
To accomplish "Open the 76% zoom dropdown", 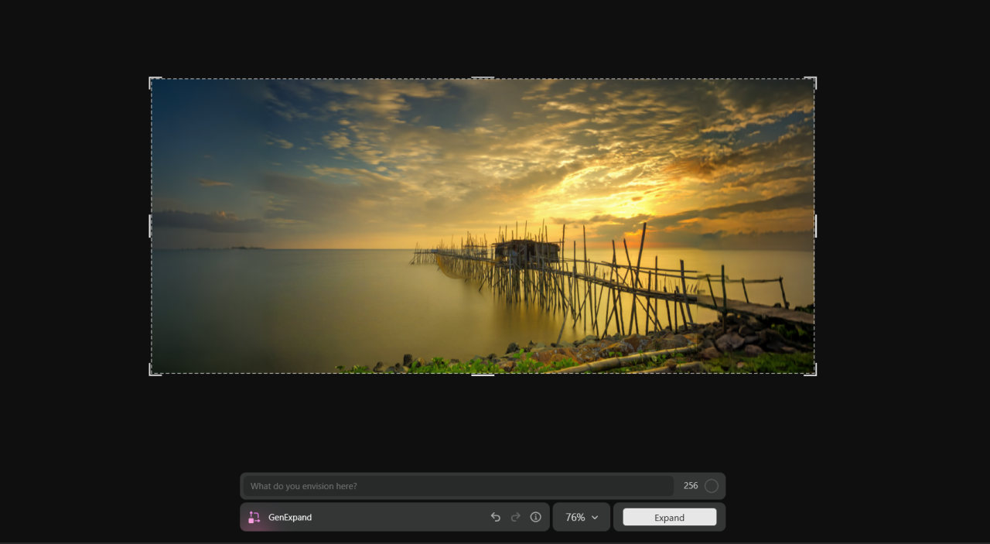I will 582,517.
